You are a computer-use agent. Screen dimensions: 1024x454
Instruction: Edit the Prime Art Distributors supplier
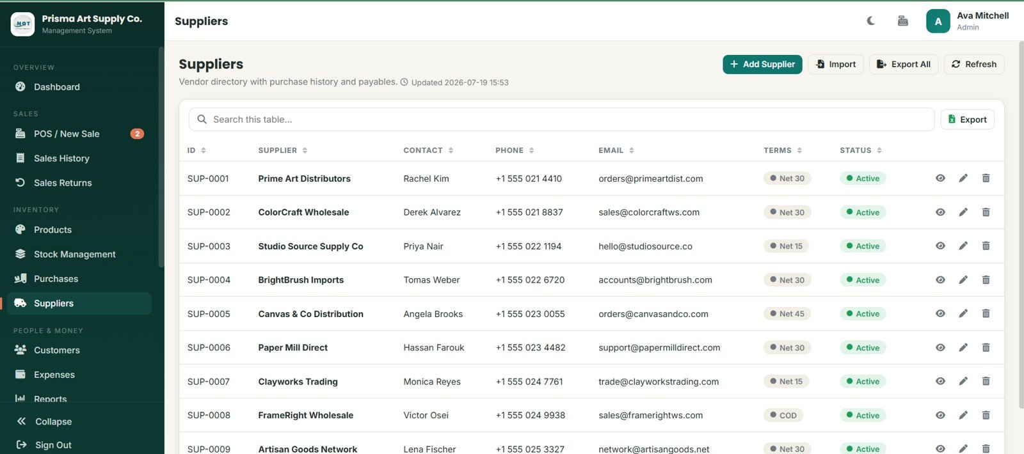click(963, 178)
